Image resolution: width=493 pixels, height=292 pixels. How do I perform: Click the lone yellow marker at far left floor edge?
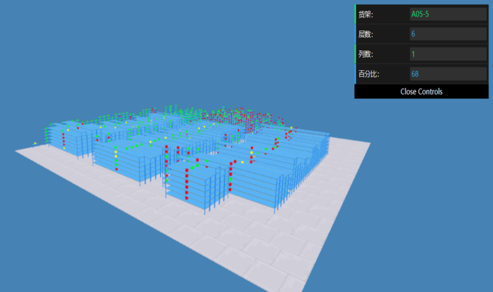tap(35, 144)
